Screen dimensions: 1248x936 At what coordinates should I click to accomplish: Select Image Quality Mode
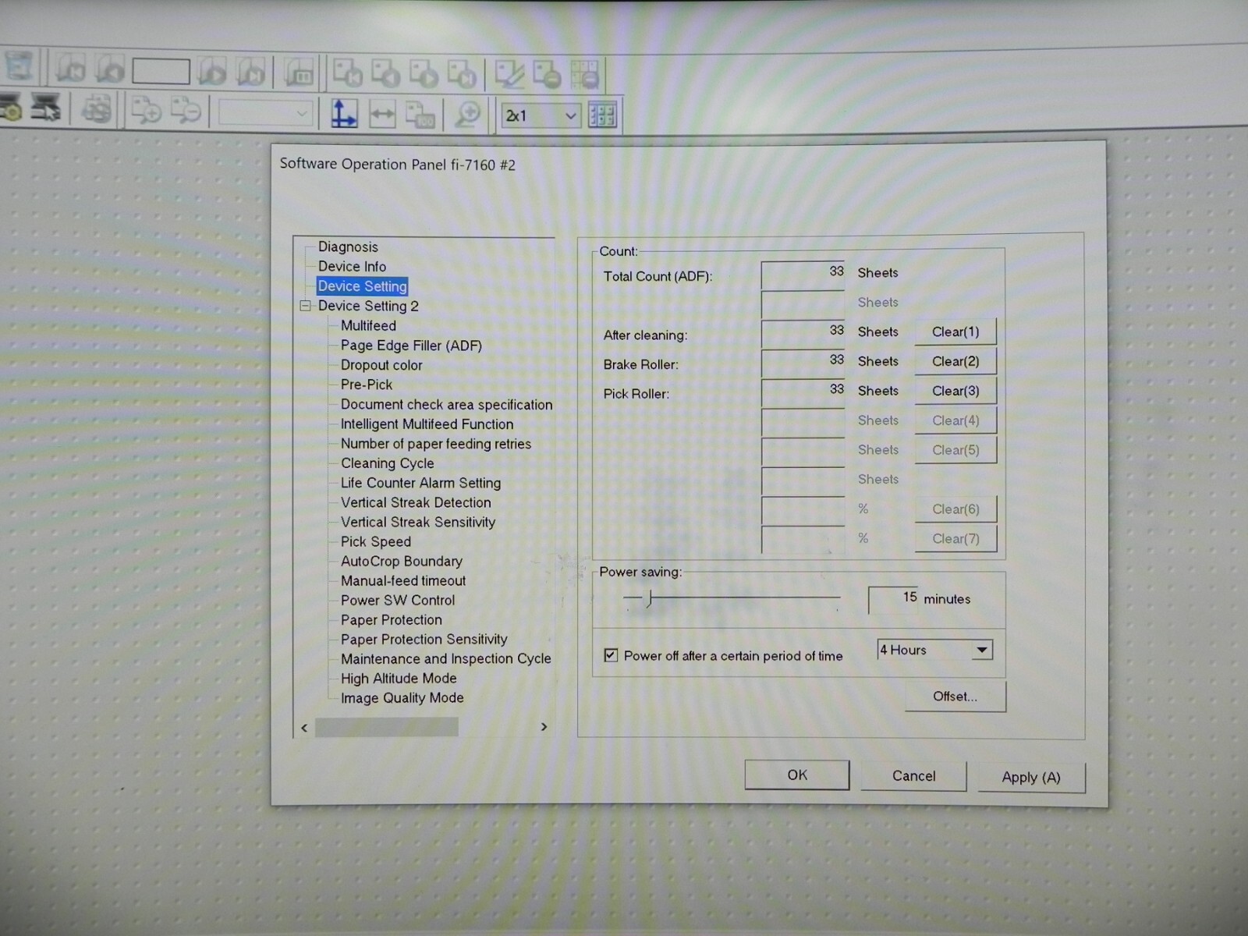(402, 697)
